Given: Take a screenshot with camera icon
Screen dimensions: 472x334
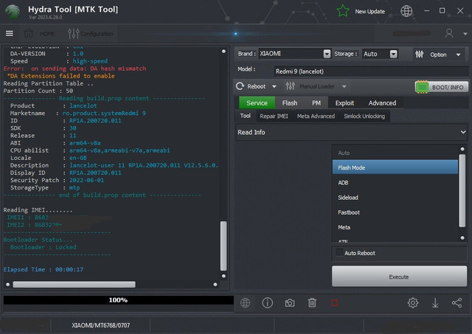Looking at the screenshot, I should click(290, 303).
